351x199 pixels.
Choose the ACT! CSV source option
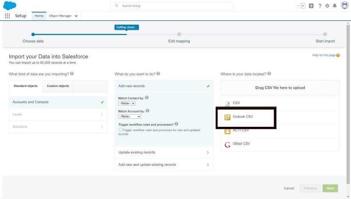point(280,131)
